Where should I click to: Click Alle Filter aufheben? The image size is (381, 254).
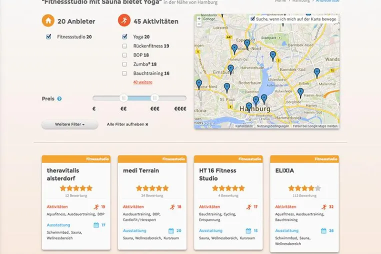(x=127, y=124)
